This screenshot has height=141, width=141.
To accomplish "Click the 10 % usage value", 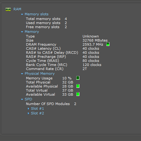I will [67, 78].
